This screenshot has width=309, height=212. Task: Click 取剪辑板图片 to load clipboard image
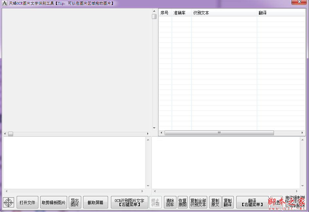tap(53, 202)
